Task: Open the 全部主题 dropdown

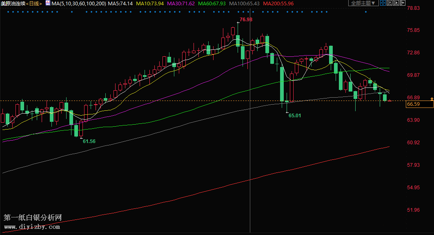Action: tap(363, 3)
